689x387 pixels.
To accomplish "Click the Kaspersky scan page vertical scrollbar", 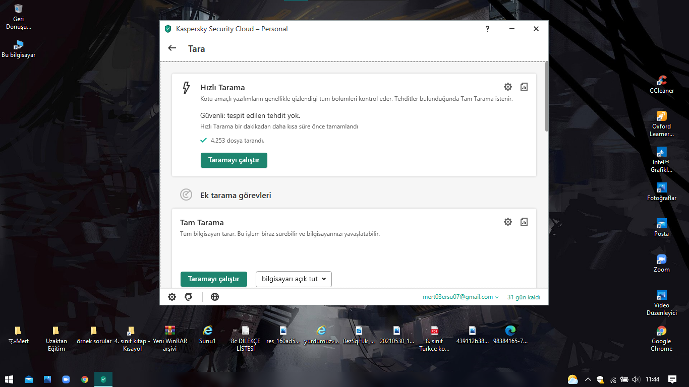I will point(546,97).
